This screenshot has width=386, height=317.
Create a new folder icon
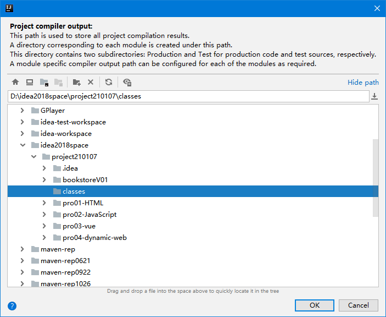pos(76,82)
